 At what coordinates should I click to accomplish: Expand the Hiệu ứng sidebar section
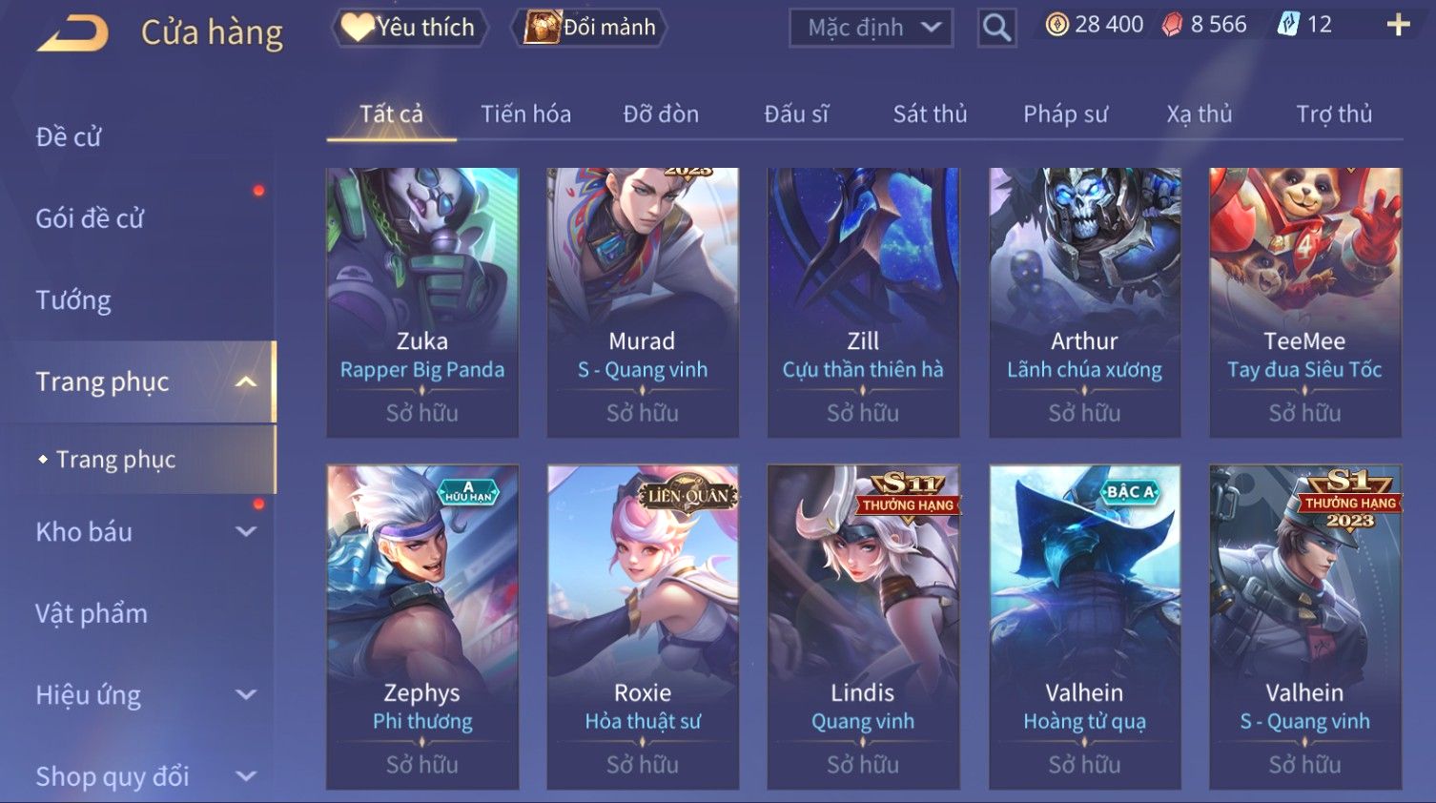tap(246, 695)
